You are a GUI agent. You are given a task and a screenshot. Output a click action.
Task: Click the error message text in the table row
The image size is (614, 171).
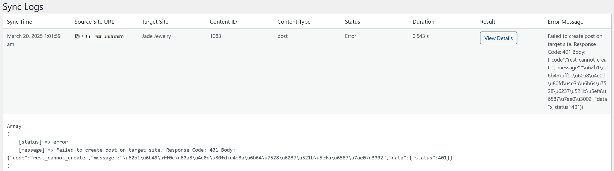[x=577, y=72]
